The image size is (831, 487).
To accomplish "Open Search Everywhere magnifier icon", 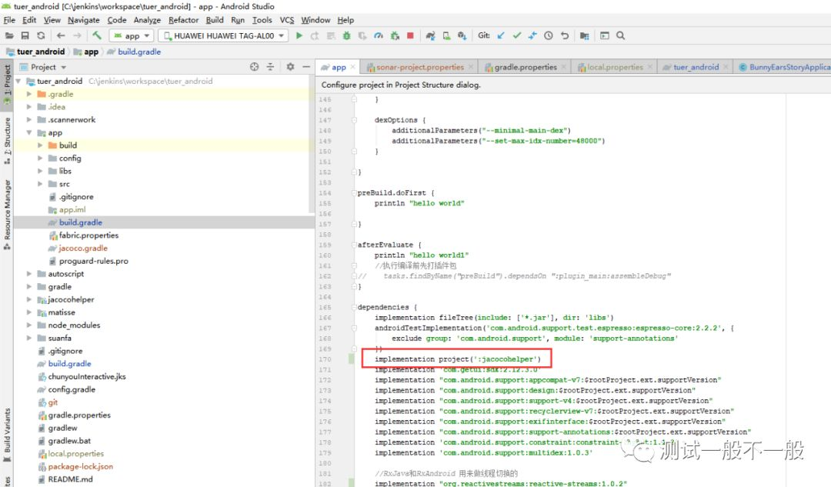I will click(621, 35).
